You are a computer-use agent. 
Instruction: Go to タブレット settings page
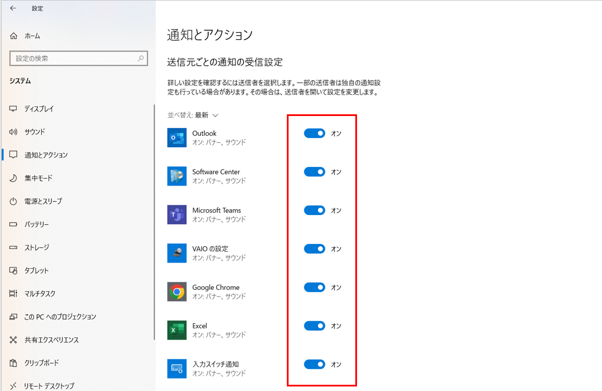point(36,270)
